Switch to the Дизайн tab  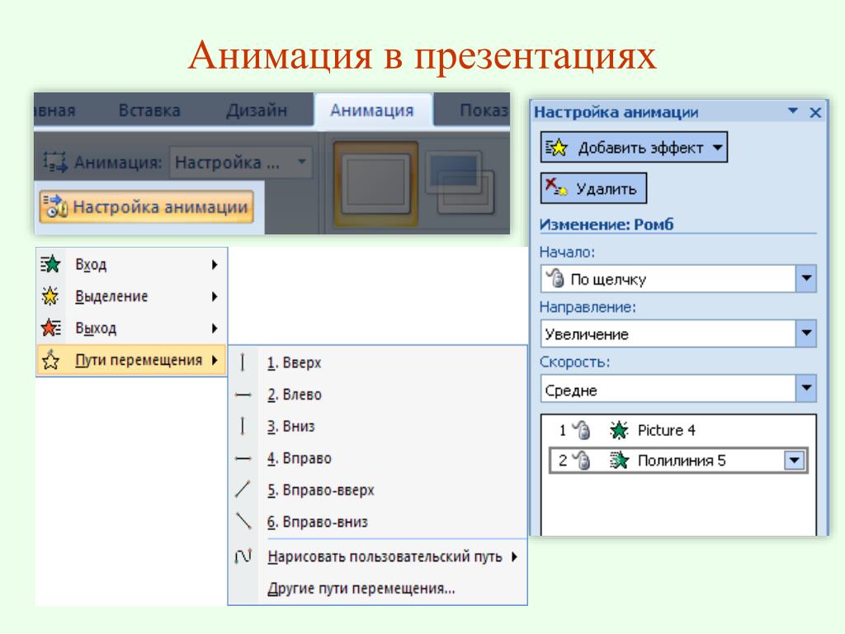(x=257, y=111)
